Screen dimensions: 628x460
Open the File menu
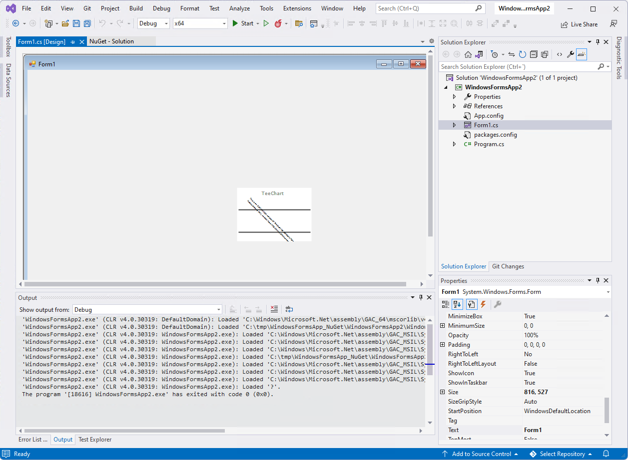26,8
